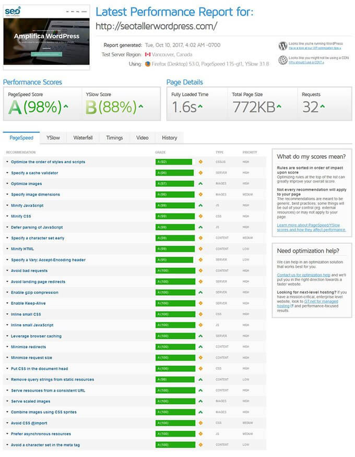The image size is (355, 457).
Task: Open the Waterfall tab
Action: [83, 138]
